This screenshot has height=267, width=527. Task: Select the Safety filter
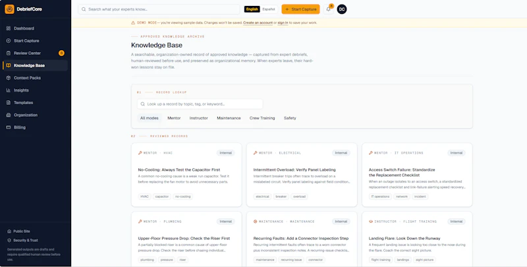pos(290,118)
